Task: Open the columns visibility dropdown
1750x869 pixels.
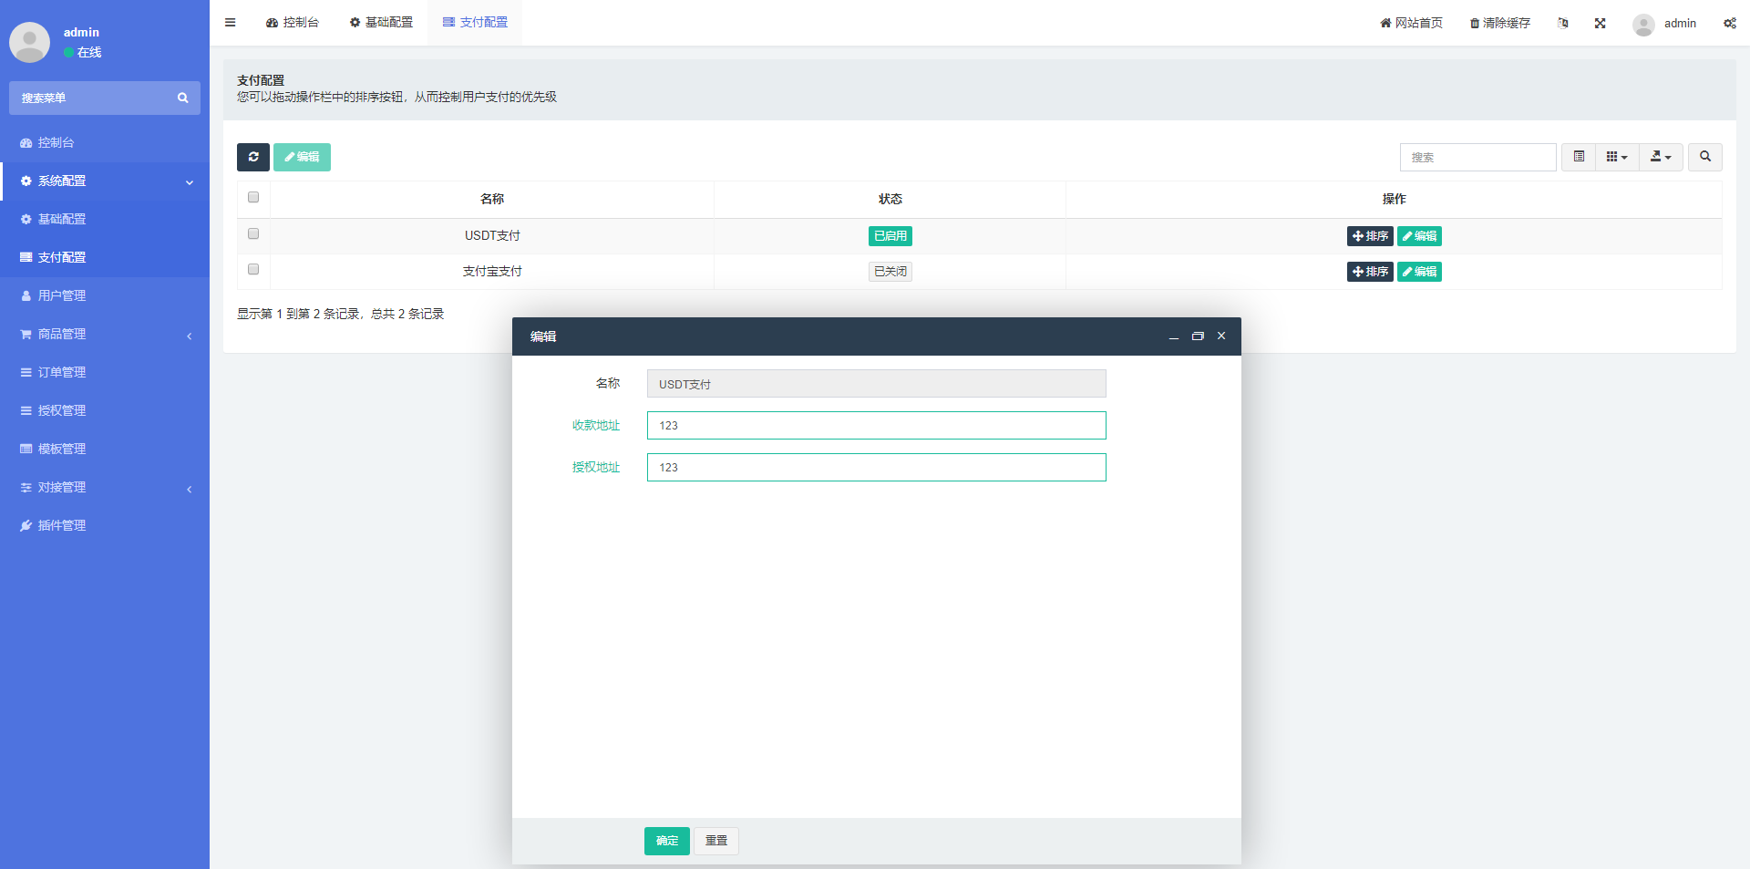Action: (x=1617, y=157)
